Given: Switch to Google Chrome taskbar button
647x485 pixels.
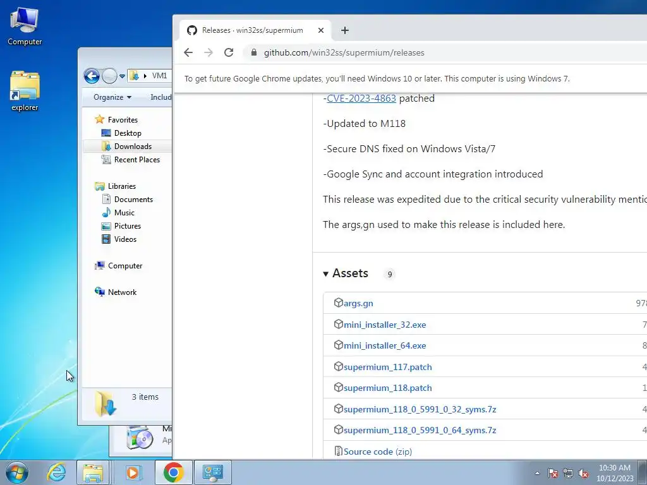Looking at the screenshot, I should pyautogui.click(x=173, y=472).
